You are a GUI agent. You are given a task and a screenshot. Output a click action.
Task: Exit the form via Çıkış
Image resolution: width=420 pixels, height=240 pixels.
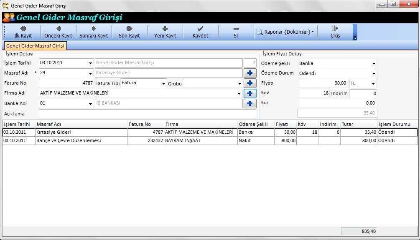(x=335, y=32)
